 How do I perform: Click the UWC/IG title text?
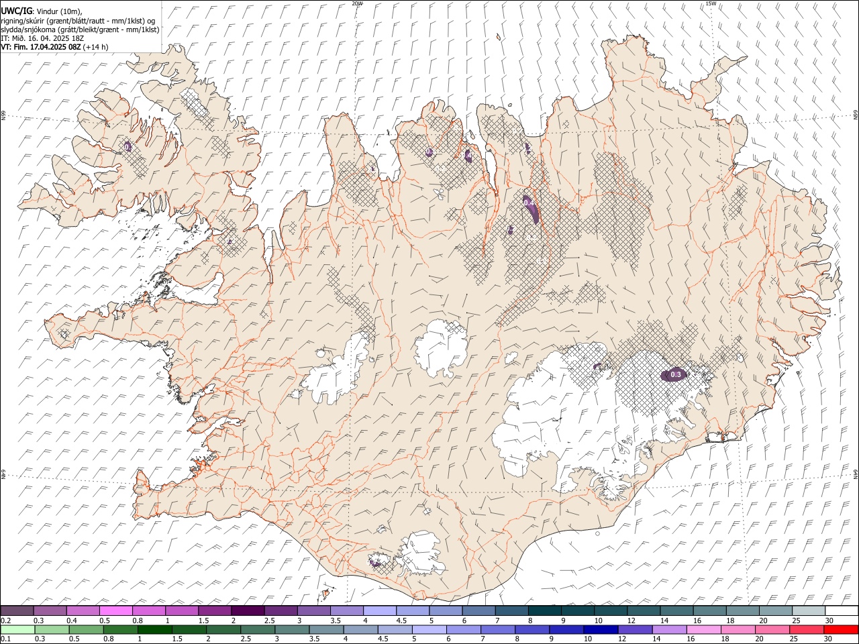tap(15, 11)
